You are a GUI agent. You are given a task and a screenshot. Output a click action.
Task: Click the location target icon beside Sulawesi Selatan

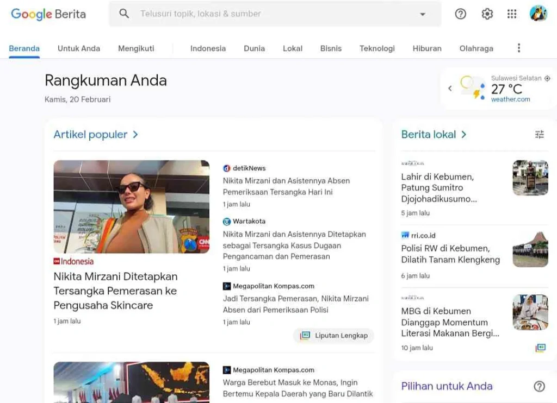pyautogui.click(x=547, y=78)
